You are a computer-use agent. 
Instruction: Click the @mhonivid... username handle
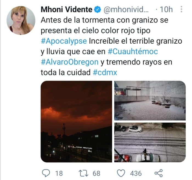126,10
